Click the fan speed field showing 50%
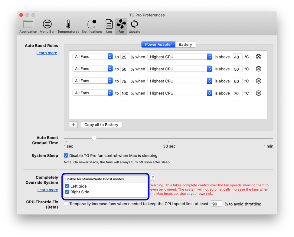The width and height of the screenshot is (294, 237). [x=125, y=69]
